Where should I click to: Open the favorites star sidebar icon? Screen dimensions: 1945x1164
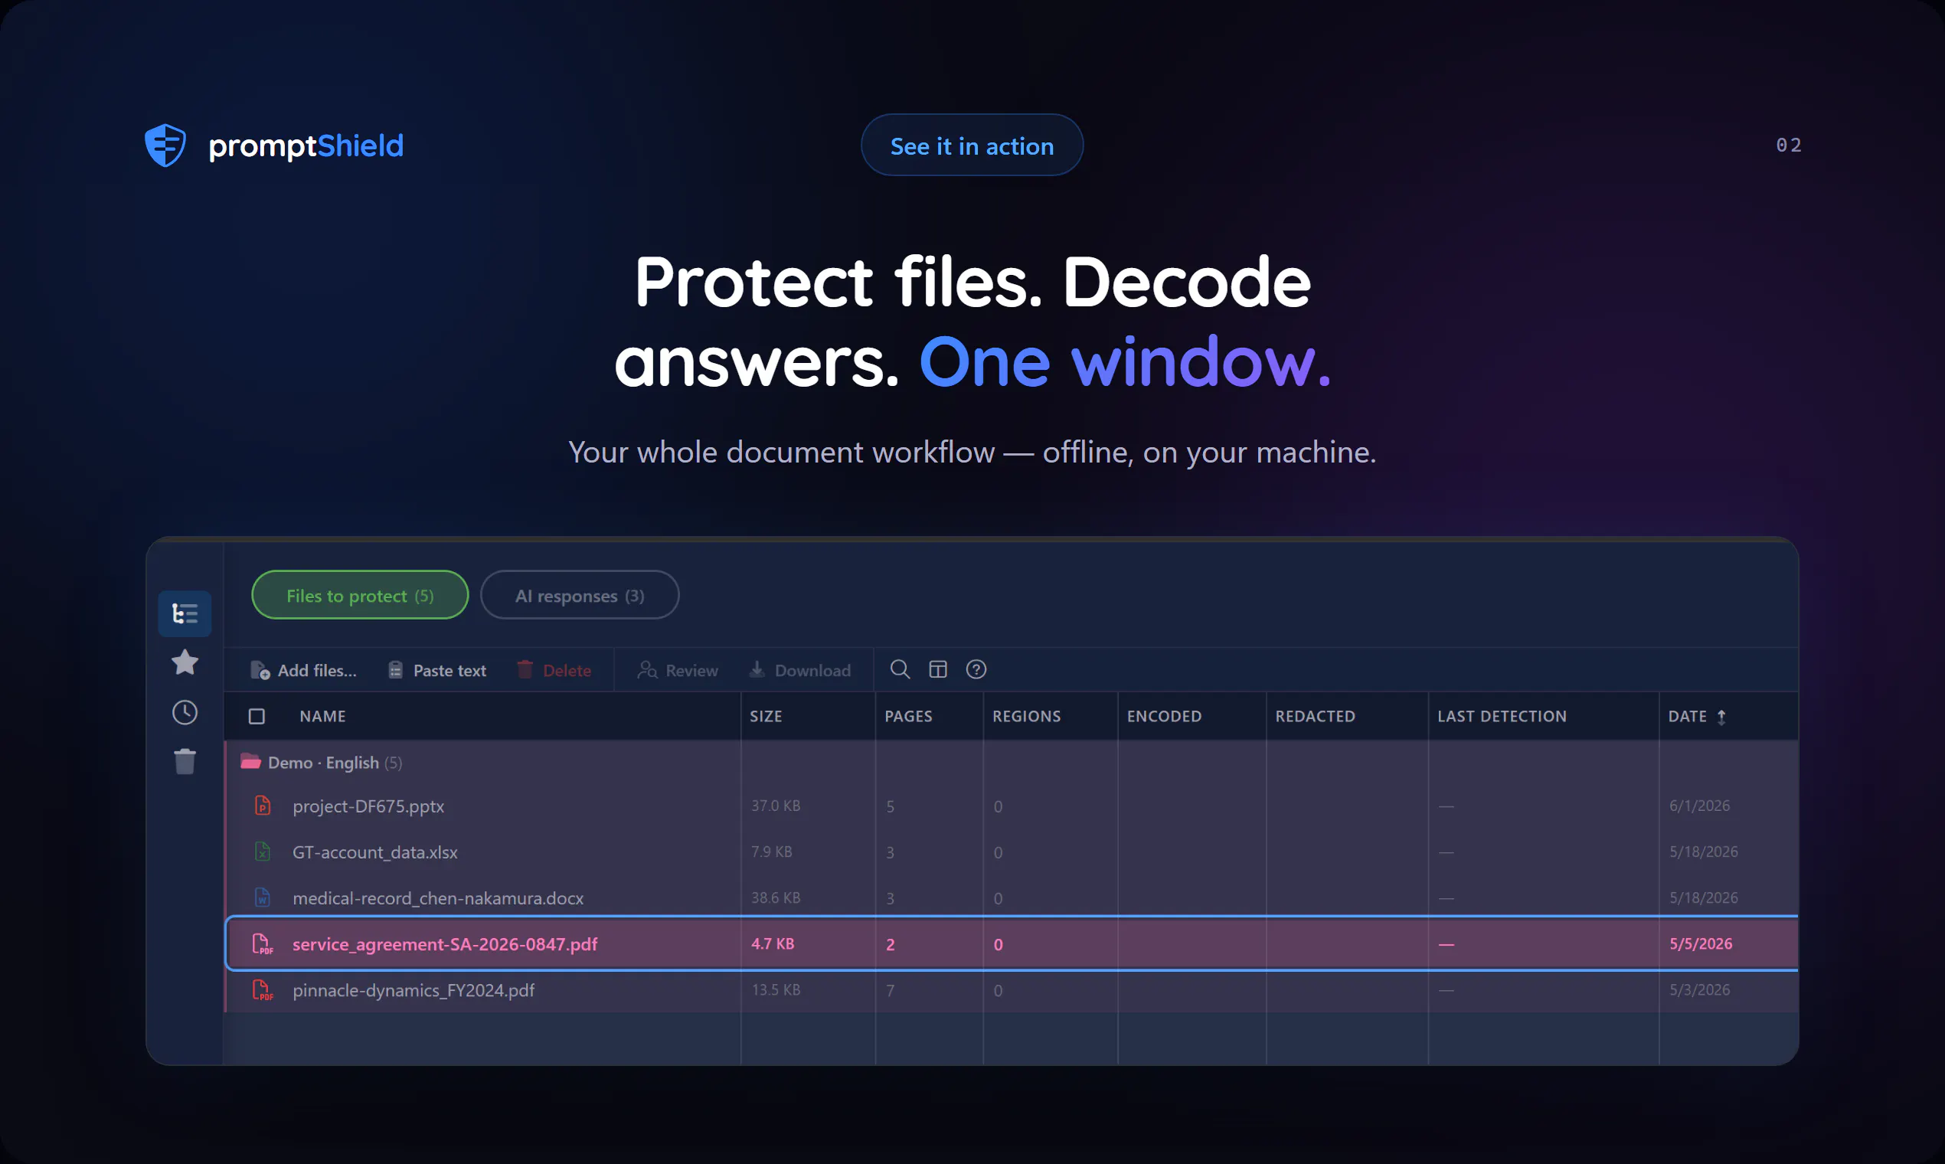click(185, 662)
